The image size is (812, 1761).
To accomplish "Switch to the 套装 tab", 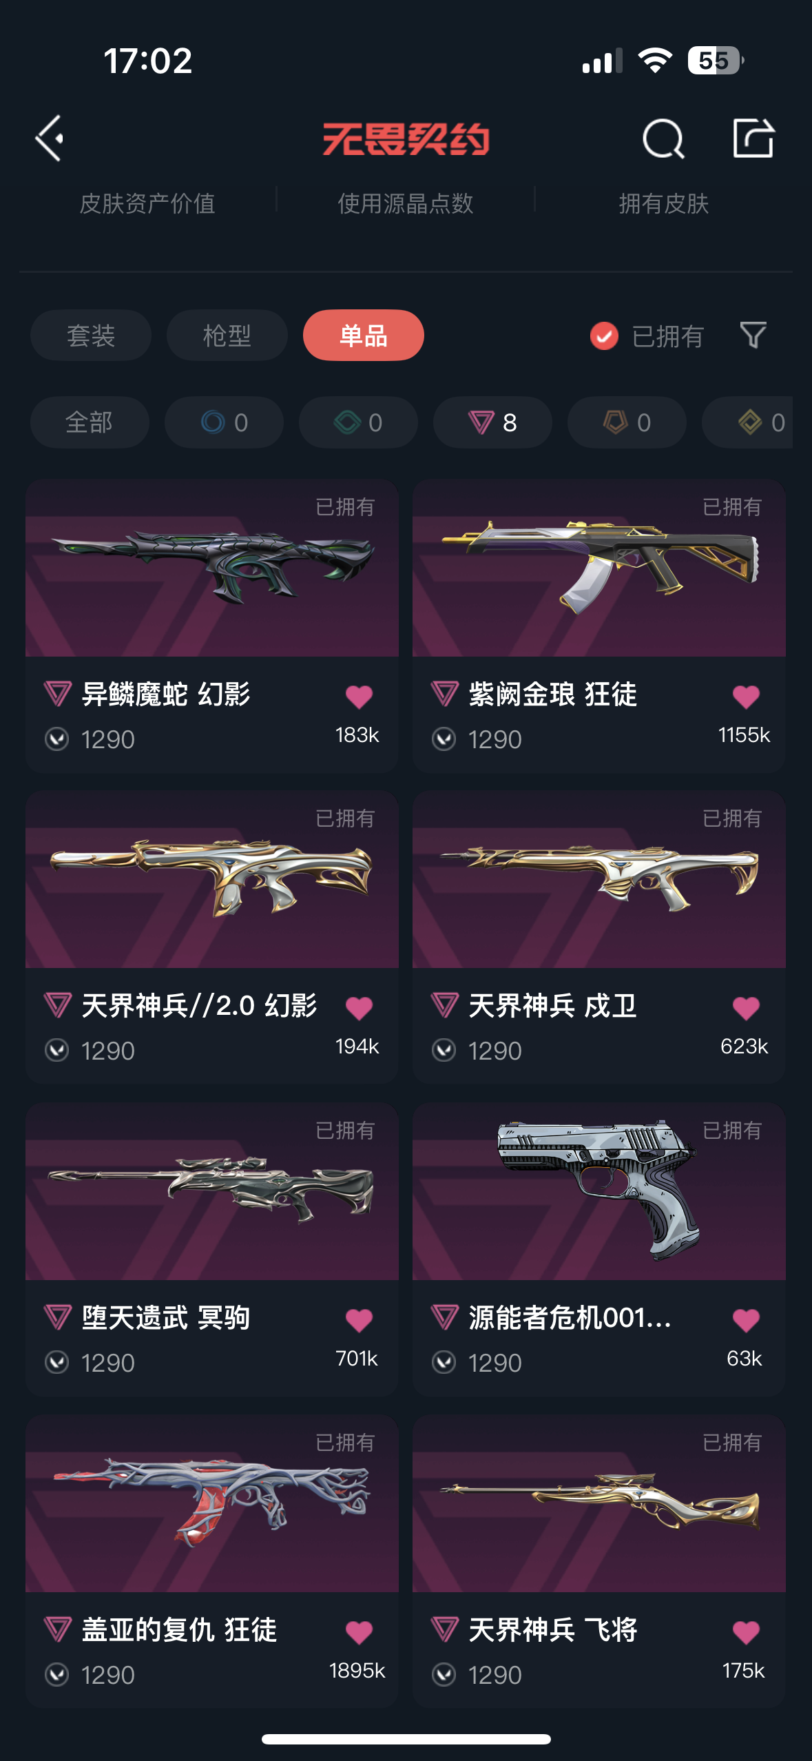I will point(91,336).
